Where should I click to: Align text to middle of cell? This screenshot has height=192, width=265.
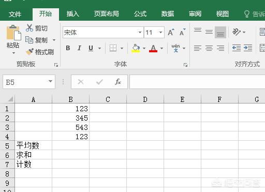click(209, 32)
